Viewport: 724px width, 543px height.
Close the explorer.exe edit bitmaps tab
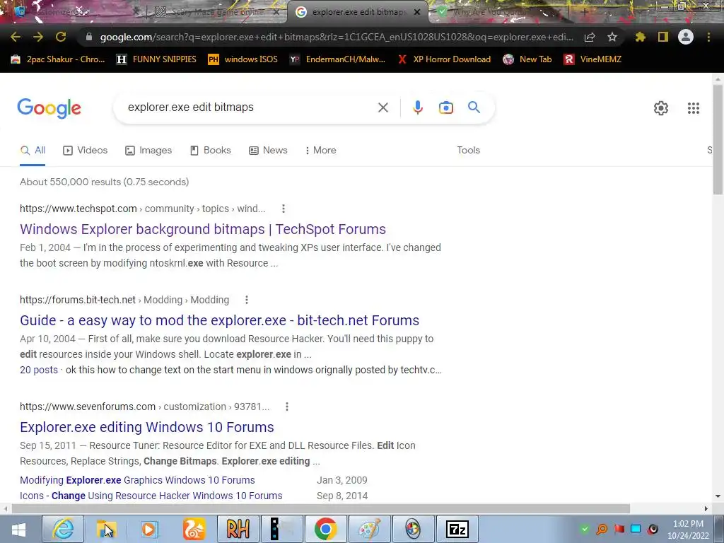[417, 12]
